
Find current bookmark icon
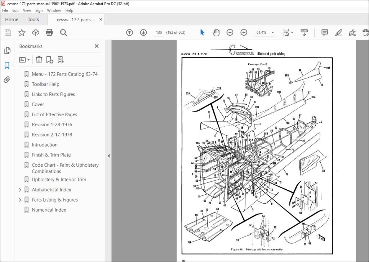[61, 60]
